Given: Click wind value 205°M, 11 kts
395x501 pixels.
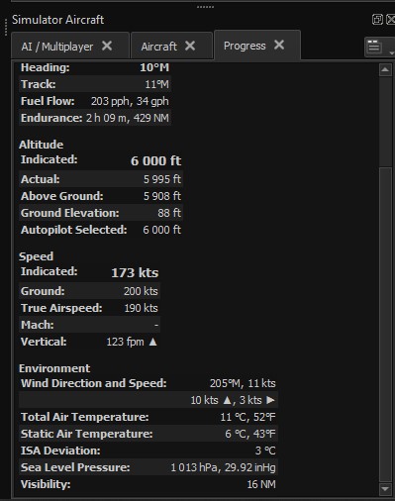Looking at the screenshot, I should [243, 383].
